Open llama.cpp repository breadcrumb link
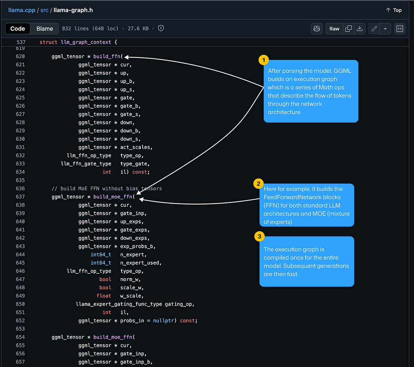 22,10
